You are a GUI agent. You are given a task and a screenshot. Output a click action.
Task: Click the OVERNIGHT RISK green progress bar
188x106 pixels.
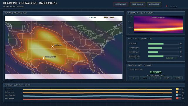(156, 56)
